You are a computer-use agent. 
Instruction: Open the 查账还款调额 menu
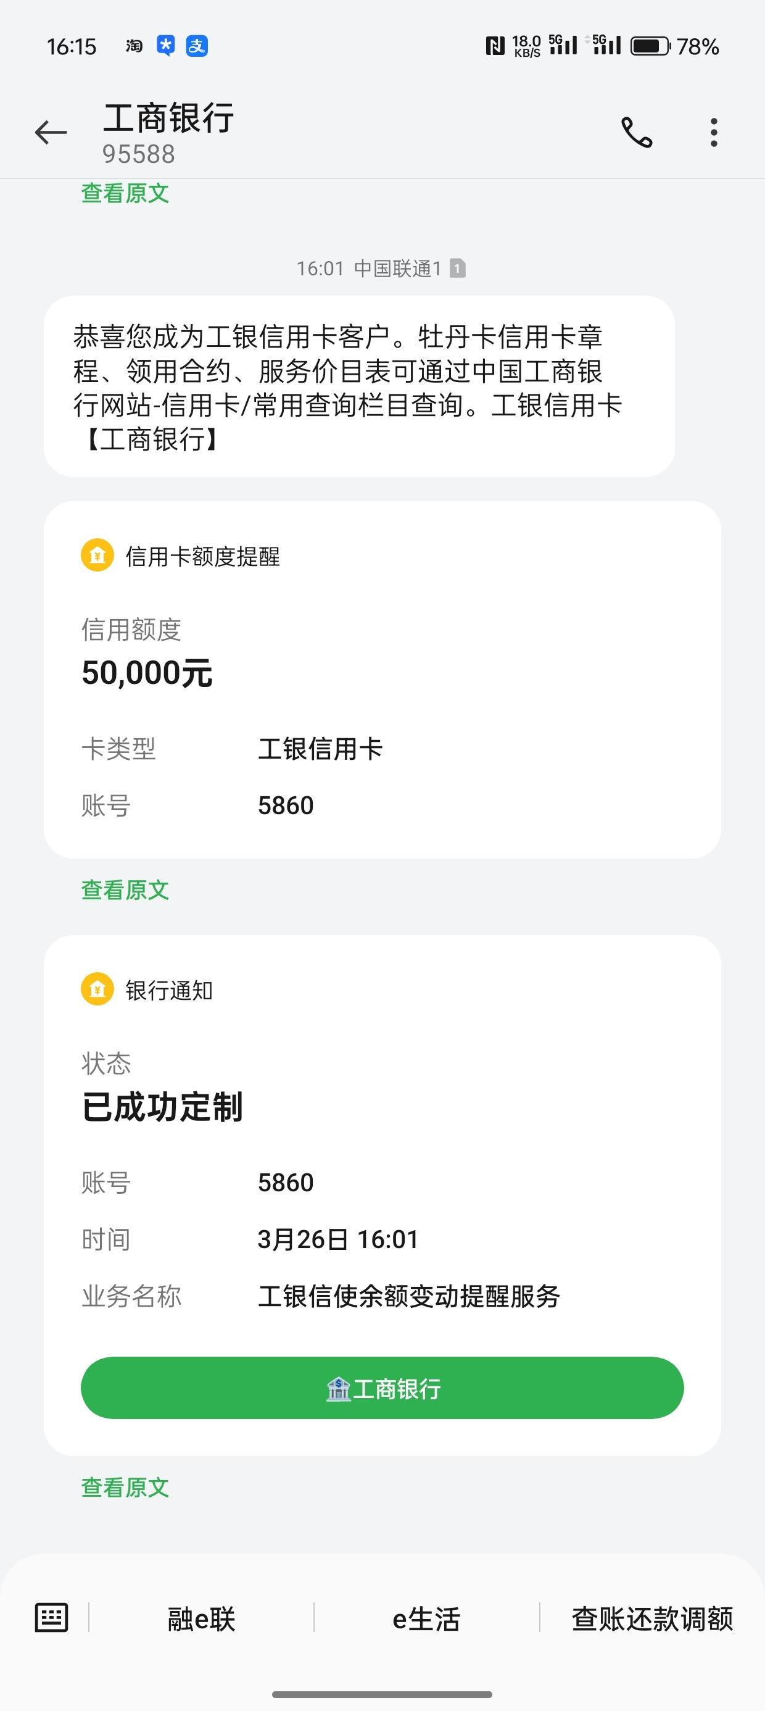[x=652, y=1618]
